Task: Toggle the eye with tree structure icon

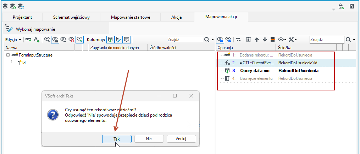Action: (x=220, y=40)
